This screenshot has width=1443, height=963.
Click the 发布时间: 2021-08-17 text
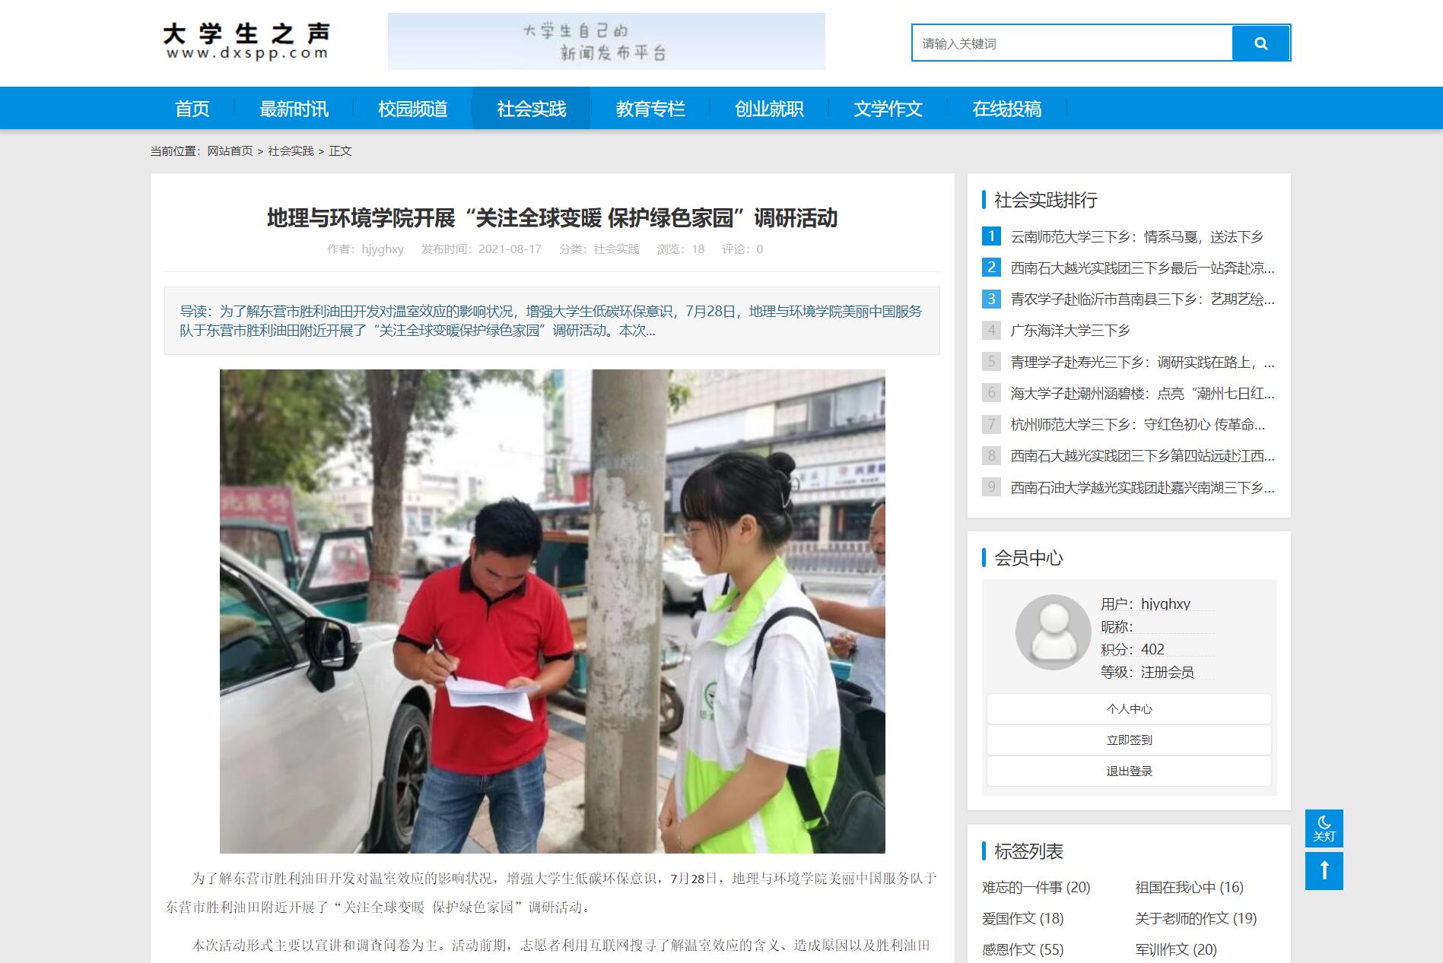(x=481, y=249)
